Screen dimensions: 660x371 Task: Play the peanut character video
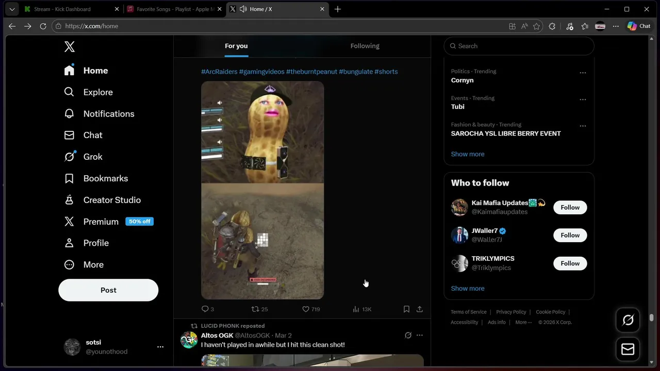[x=262, y=190]
